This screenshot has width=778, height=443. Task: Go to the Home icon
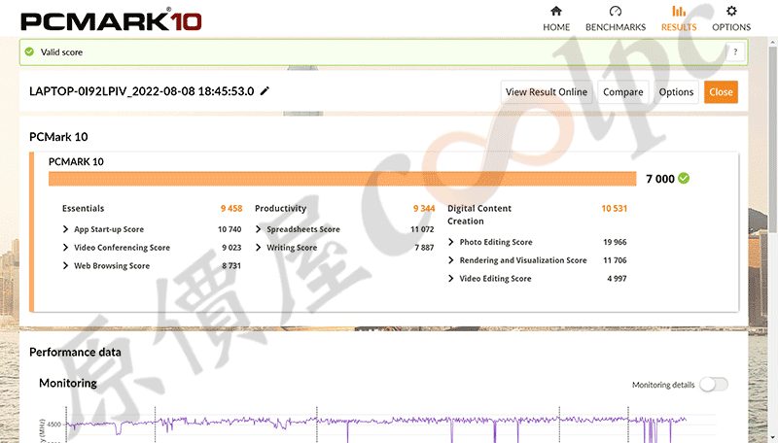(556, 11)
